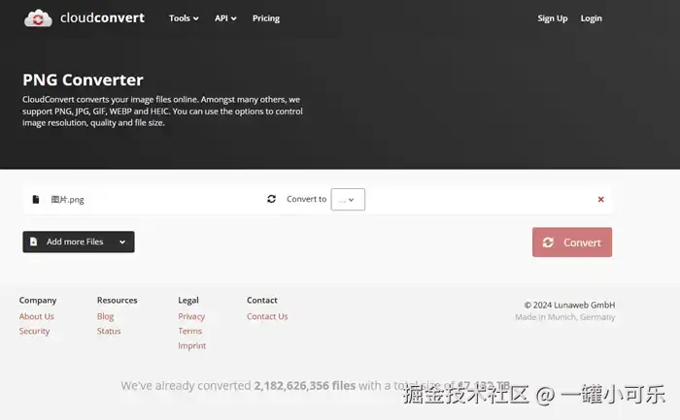680x420 pixels.
Task: Click the red Convert button
Action: coord(572,242)
